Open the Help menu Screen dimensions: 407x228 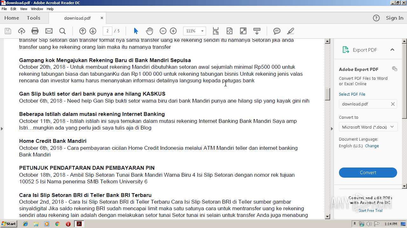pos(50,9)
